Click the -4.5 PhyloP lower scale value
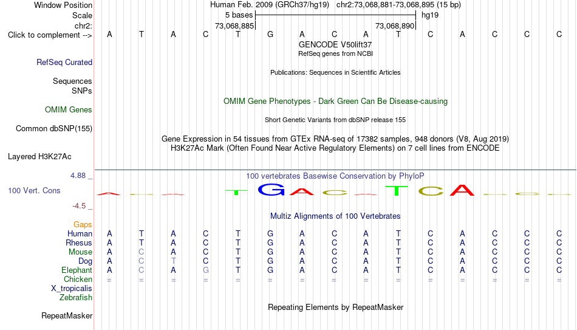This screenshot has height=330, width=577. (x=79, y=206)
